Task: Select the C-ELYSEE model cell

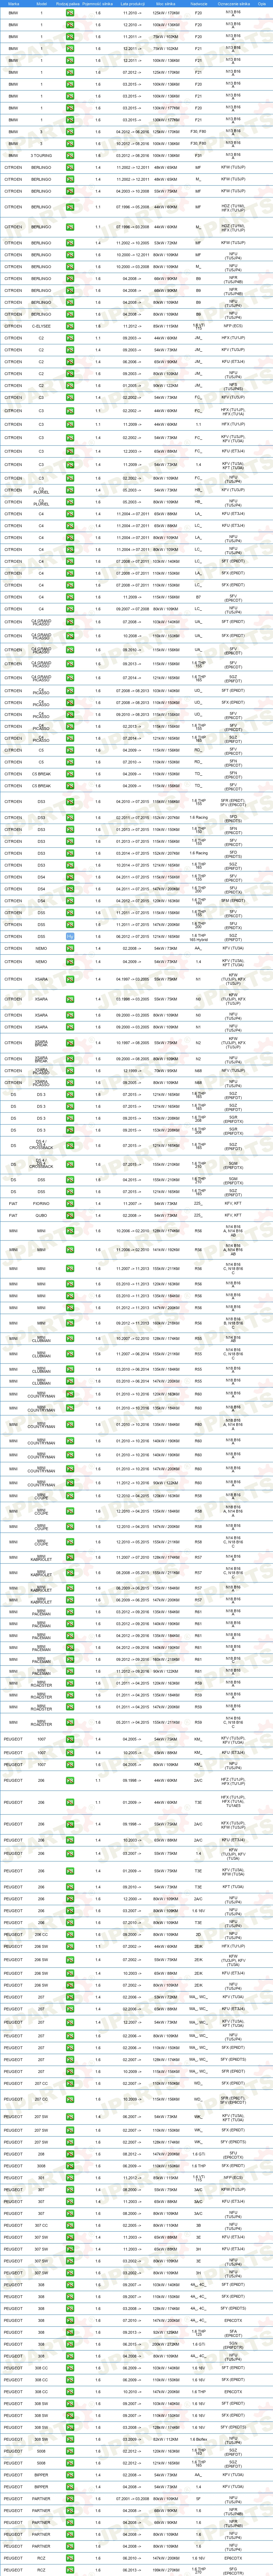Action: click(41, 326)
